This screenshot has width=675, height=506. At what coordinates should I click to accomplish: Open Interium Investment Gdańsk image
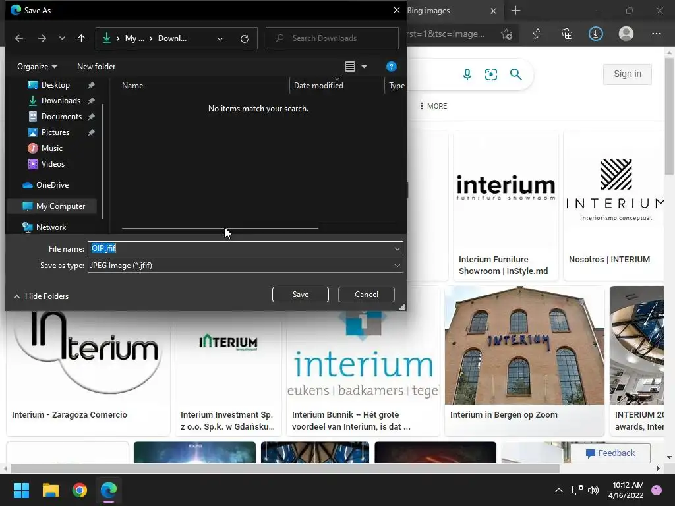[228, 372]
